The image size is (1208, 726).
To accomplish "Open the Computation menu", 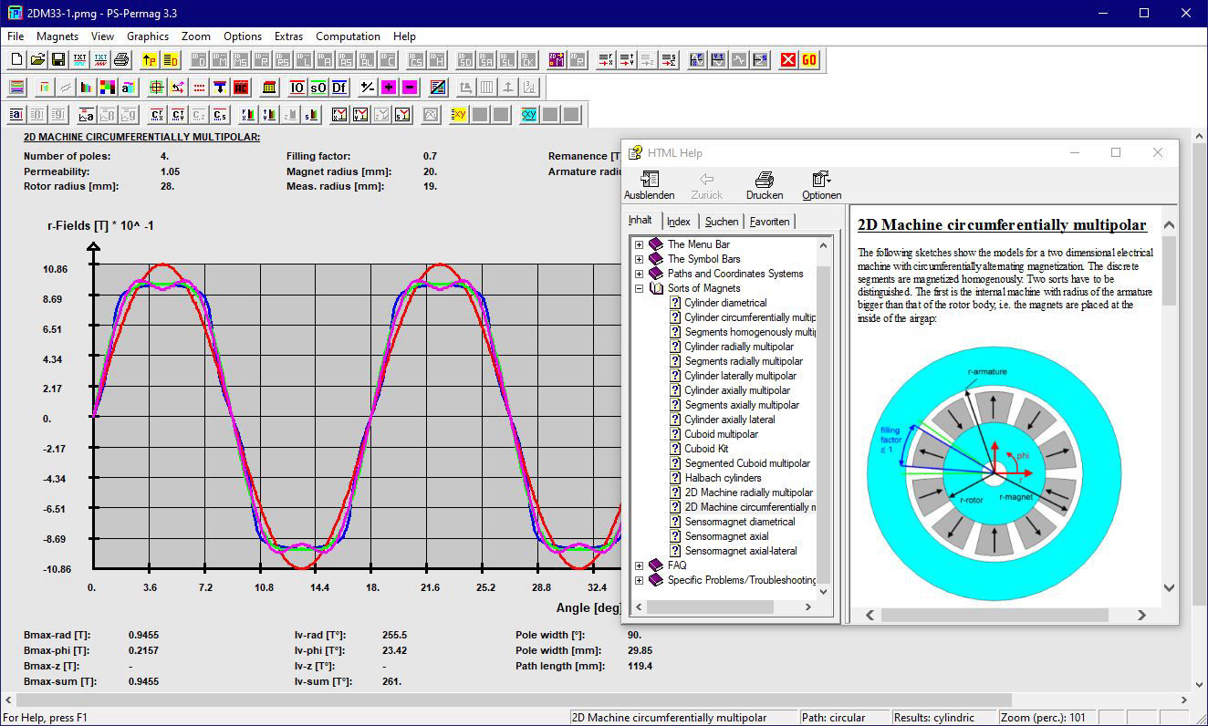I will click(x=348, y=36).
